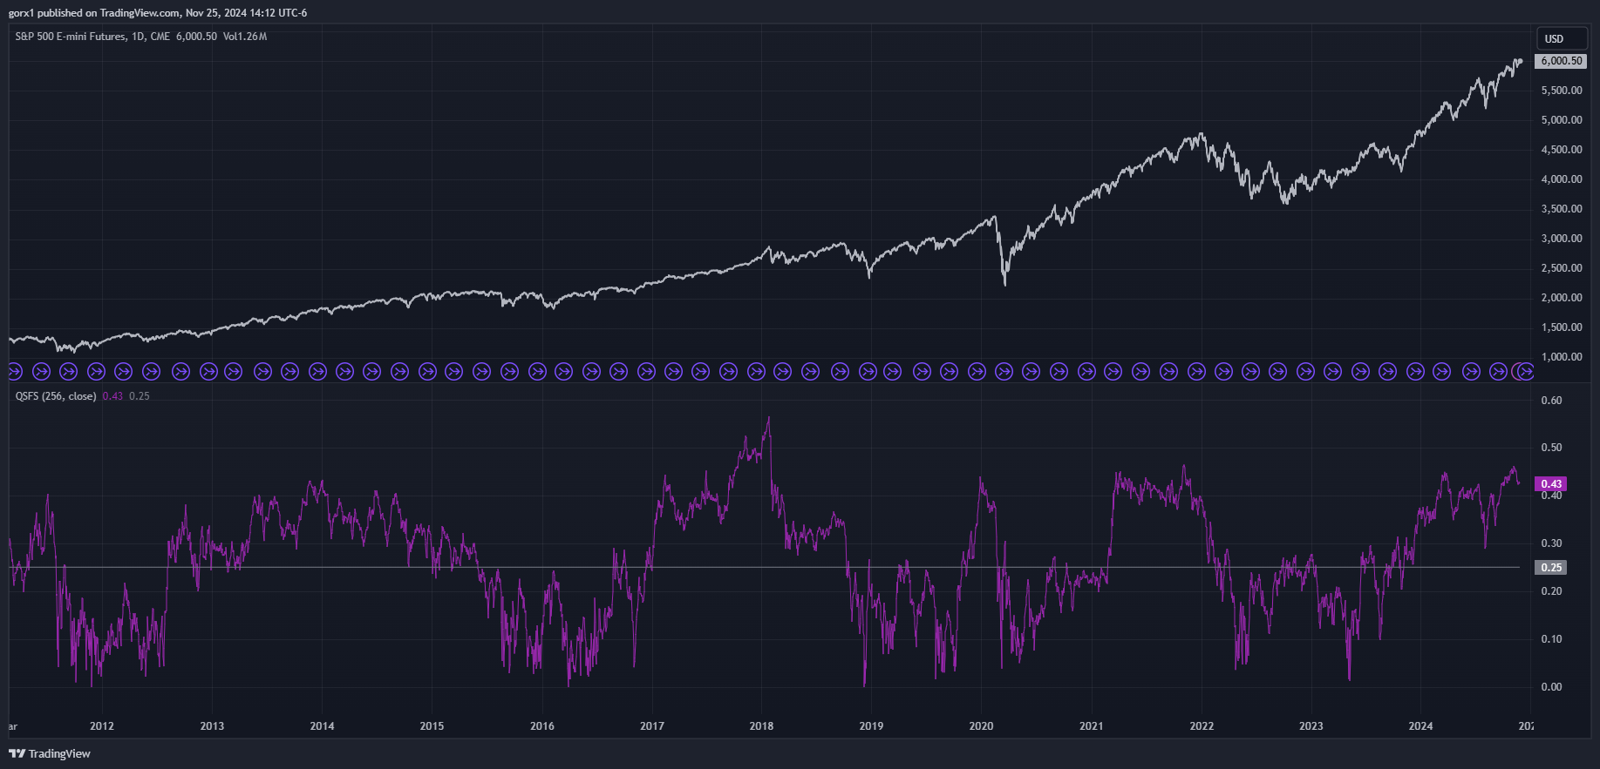The height and width of the screenshot is (769, 1600).
Task: Click the 2021 label on the time axis
Action: pos(1091,726)
